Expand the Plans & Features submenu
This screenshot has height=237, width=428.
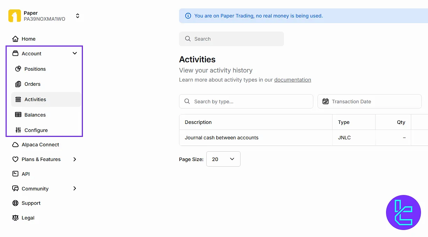click(x=74, y=159)
